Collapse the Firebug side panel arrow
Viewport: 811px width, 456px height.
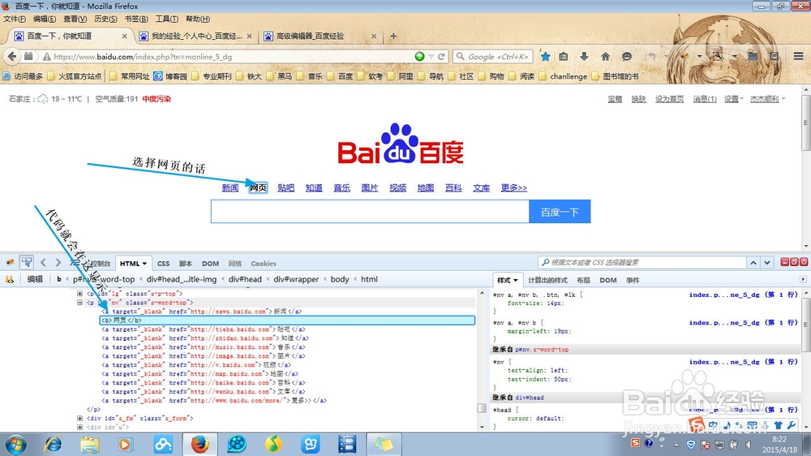point(803,279)
